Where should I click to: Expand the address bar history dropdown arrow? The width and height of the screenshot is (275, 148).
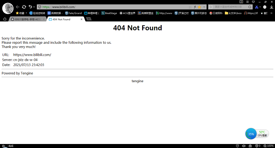tap(204, 7)
